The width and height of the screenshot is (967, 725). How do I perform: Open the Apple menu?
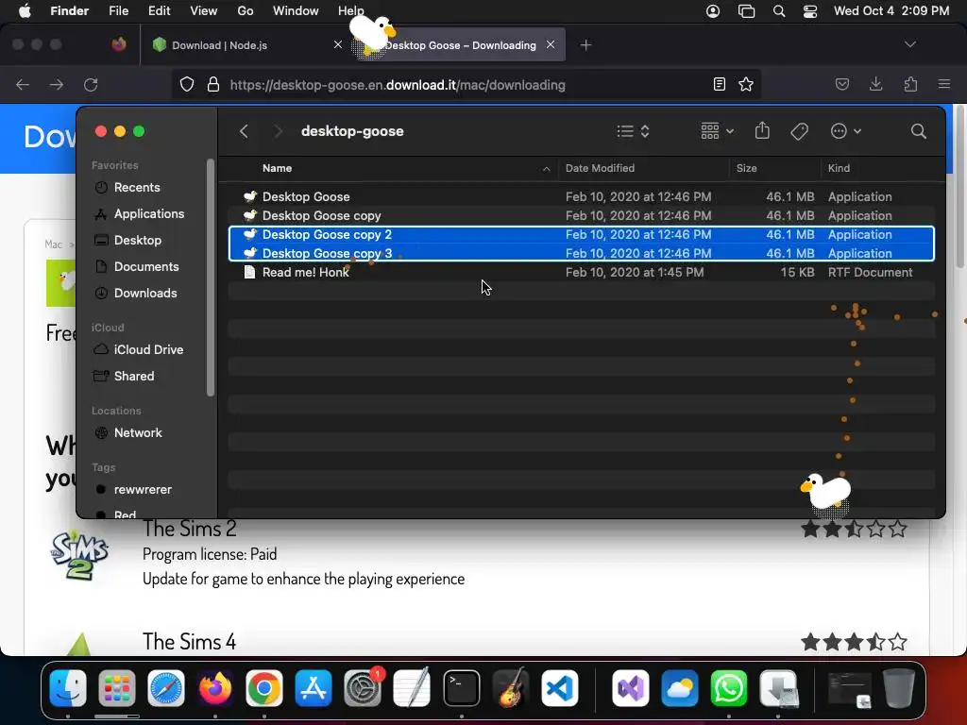pyautogui.click(x=25, y=11)
